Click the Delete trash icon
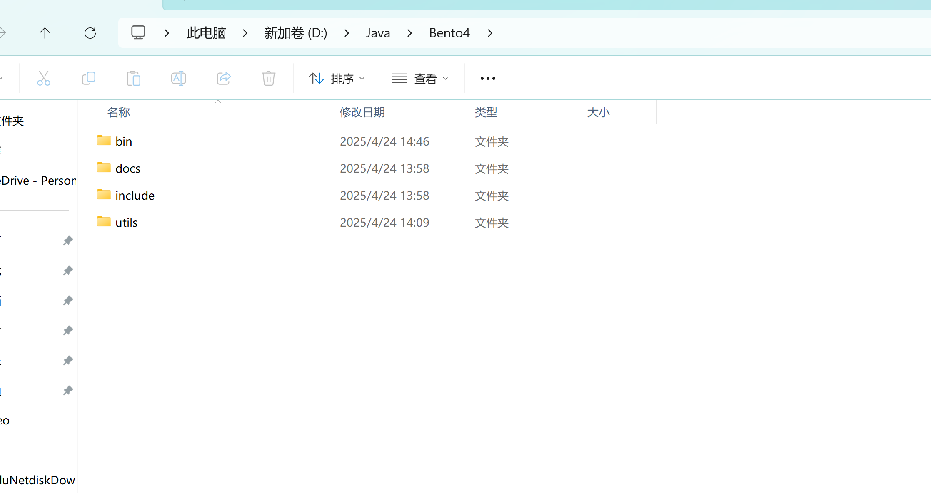 point(269,78)
